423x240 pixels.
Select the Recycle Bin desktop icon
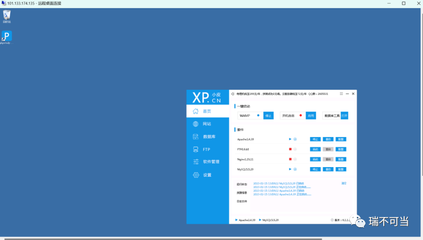7,16
